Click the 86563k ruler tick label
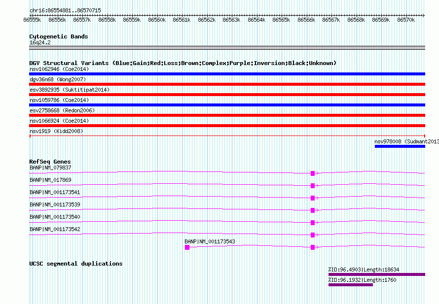Screen dimensions: 439x304 [x=231, y=20]
